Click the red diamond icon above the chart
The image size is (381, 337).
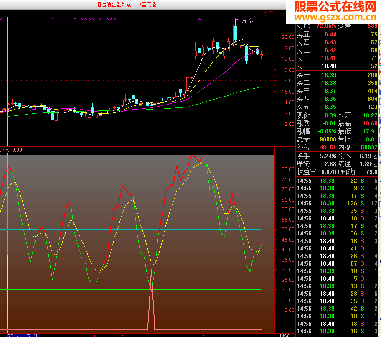266,14
